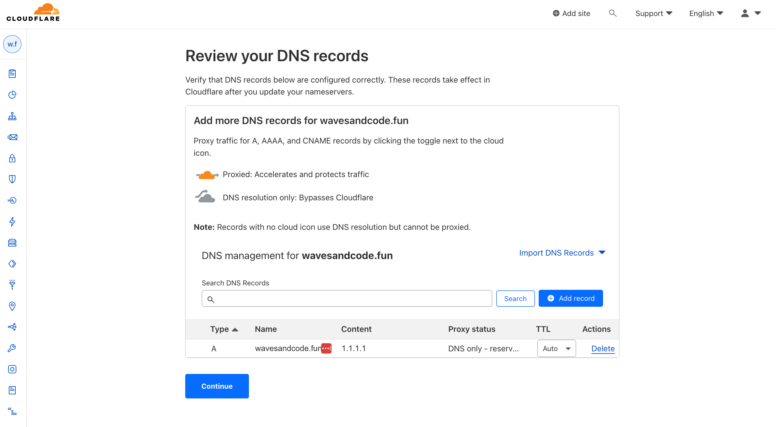The image size is (776, 427).
Task: Click the 1.1.1.1 content cell
Action: coord(354,348)
